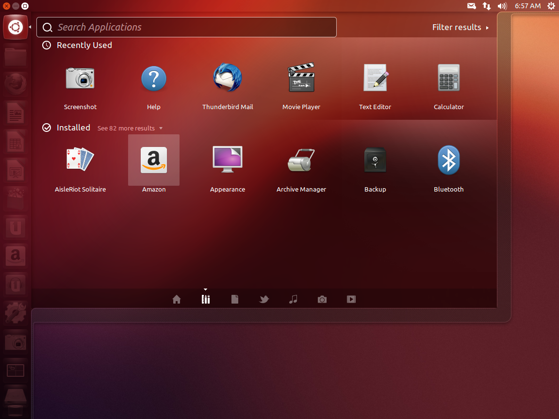This screenshot has height=419, width=559.
Task: Expand Filter results panel
Action: tap(460, 28)
